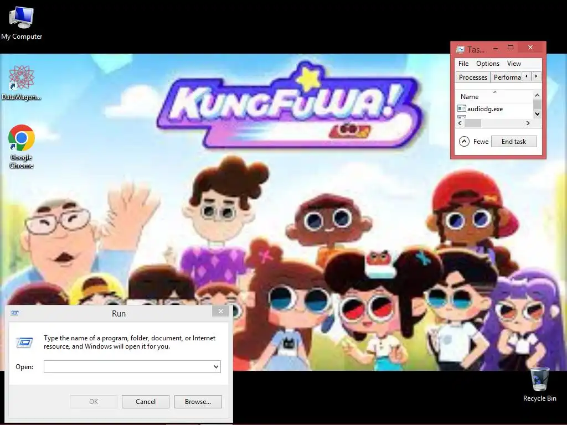Switch to the Processes tab
Image resolution: width=567 pixels, height=425 pixels.
tap(473, 77)
